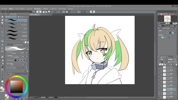Select the strongest anti-aliasing option
The image size is (178, 100).
[24, 60]
